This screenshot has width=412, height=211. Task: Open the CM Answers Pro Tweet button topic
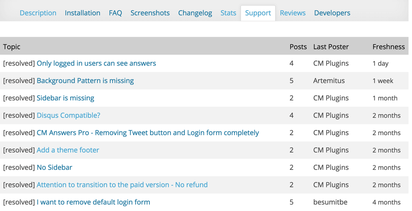click(x=148, y=133)
